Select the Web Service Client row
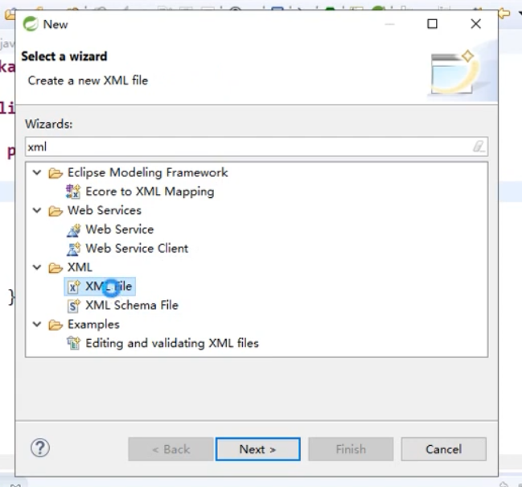 tap(128, 249)
